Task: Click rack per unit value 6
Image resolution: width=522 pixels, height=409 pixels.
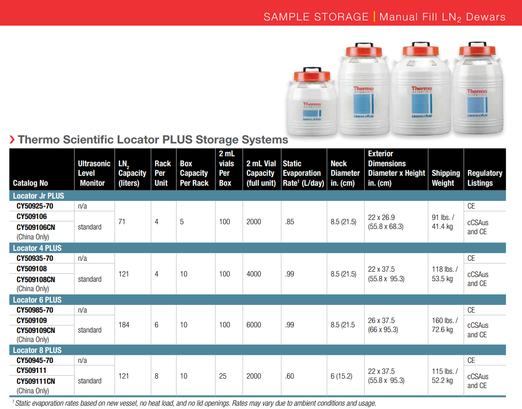Action: 156,325
